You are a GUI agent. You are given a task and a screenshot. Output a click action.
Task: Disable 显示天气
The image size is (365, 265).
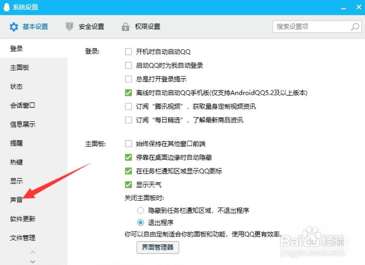(x=128, y=184)
